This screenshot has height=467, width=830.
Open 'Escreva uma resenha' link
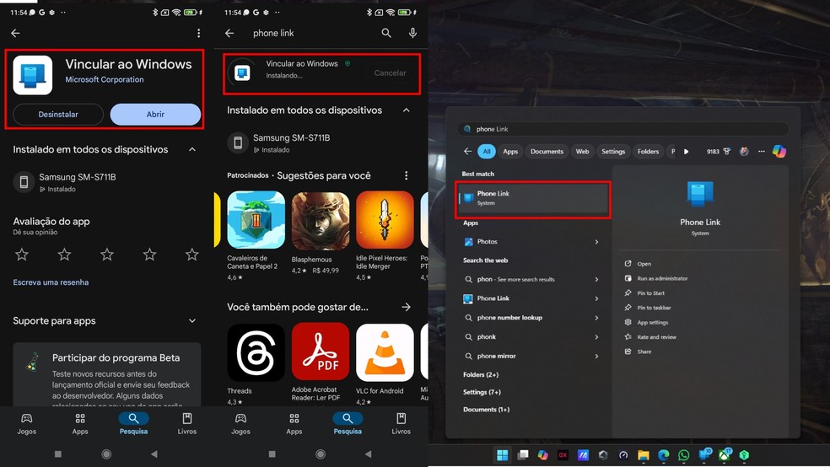pyautogui.click(x=51, y=282)
